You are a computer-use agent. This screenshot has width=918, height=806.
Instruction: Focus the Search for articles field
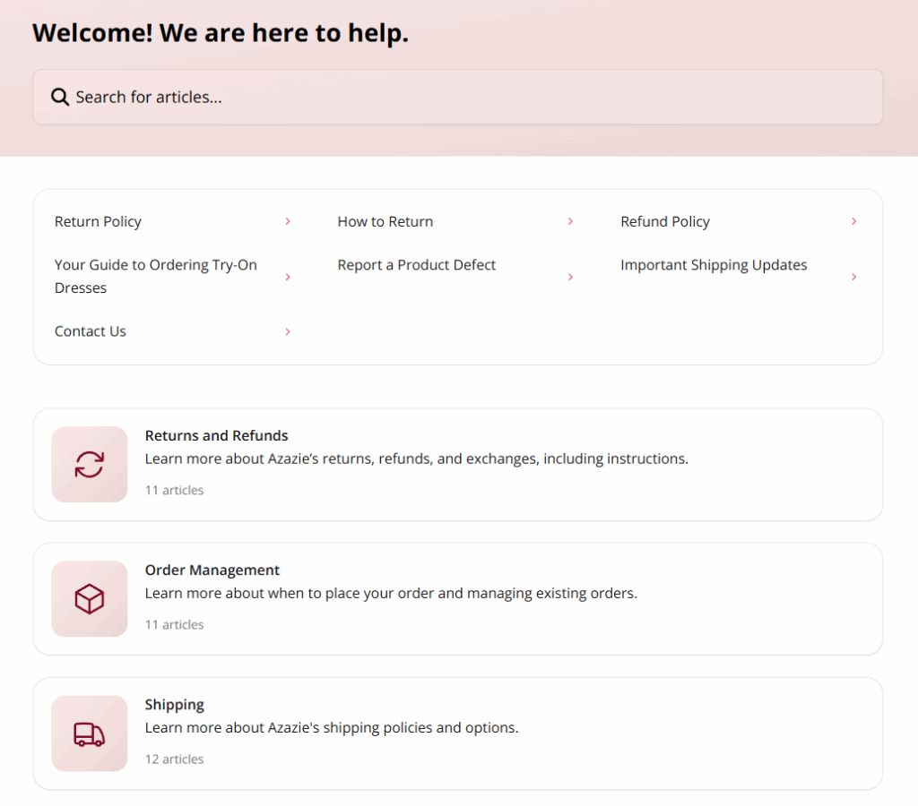pyautogui.click(x=466, y=97)
